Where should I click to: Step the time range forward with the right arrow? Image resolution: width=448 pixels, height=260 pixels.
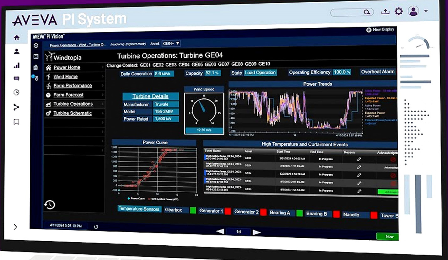(257, 232)
